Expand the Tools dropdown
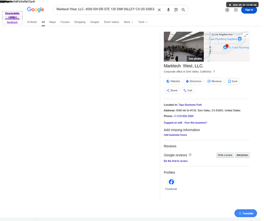This screenshot has height=221, width=264. 143,22
